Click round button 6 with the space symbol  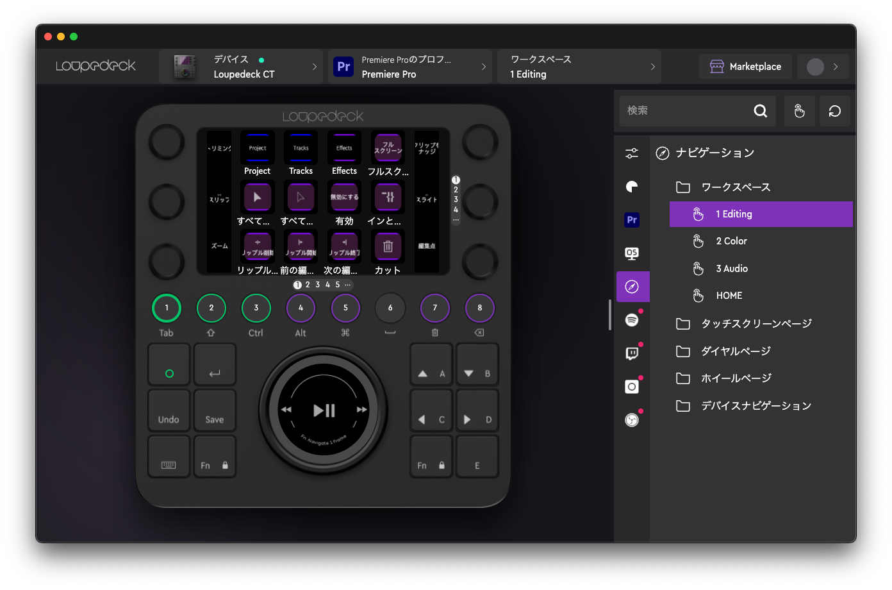390,308
